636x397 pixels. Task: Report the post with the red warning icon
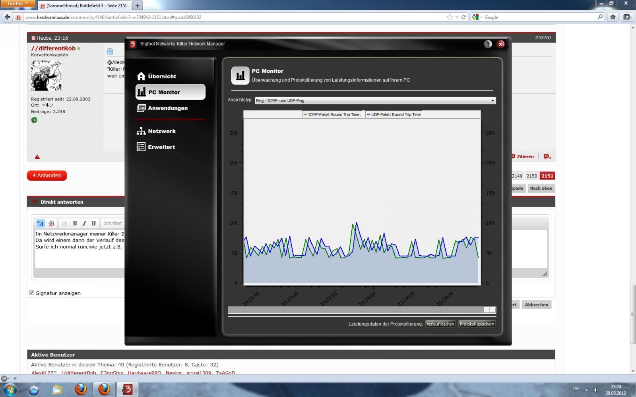[x=37, y=157]
